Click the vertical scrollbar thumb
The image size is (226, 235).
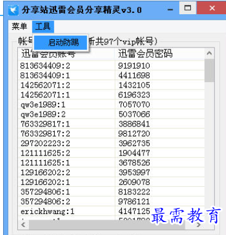(x=209, y=70)
